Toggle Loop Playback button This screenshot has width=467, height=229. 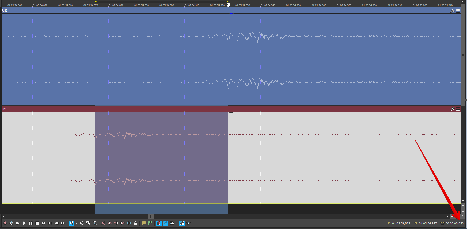(x=11, y=223)
